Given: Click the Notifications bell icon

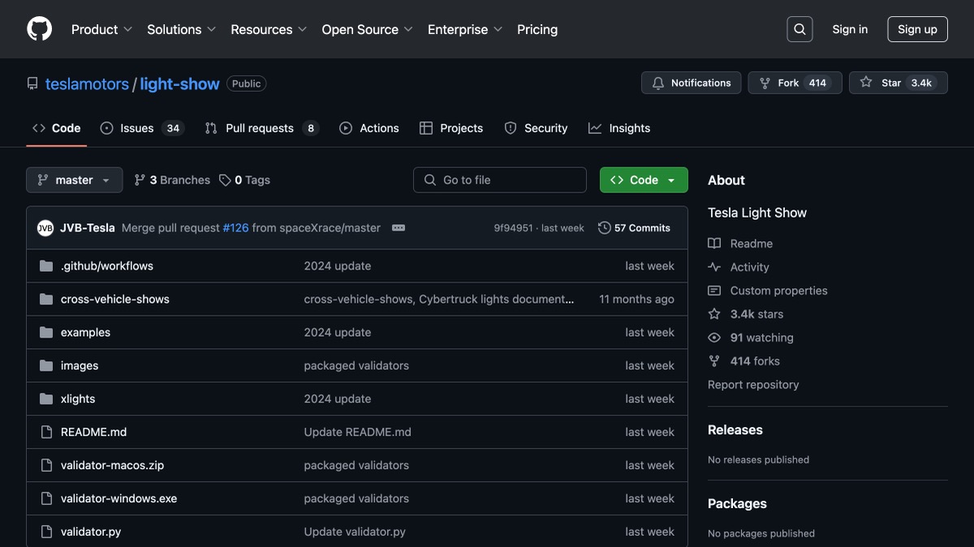Looking at the screenshot, I should 657,83.
